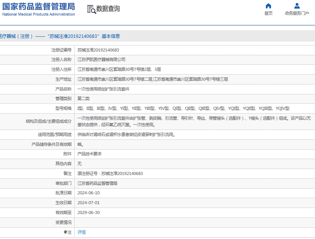
Task: Click the 产品储存条件及有效期 row label
Action: click(52, 144)
